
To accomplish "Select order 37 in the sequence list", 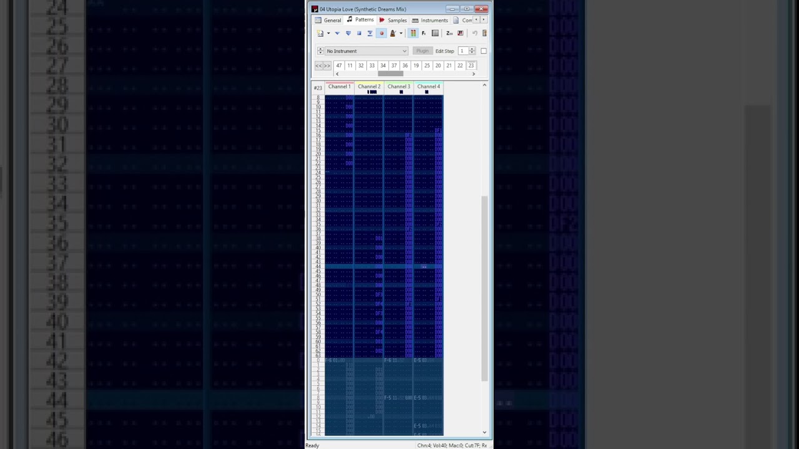I will tap(394, 65).
